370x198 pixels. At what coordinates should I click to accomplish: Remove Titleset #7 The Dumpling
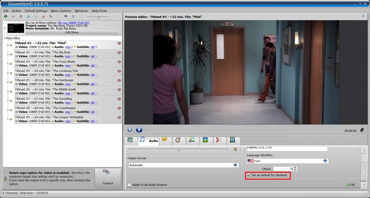(x=119, y=99)
